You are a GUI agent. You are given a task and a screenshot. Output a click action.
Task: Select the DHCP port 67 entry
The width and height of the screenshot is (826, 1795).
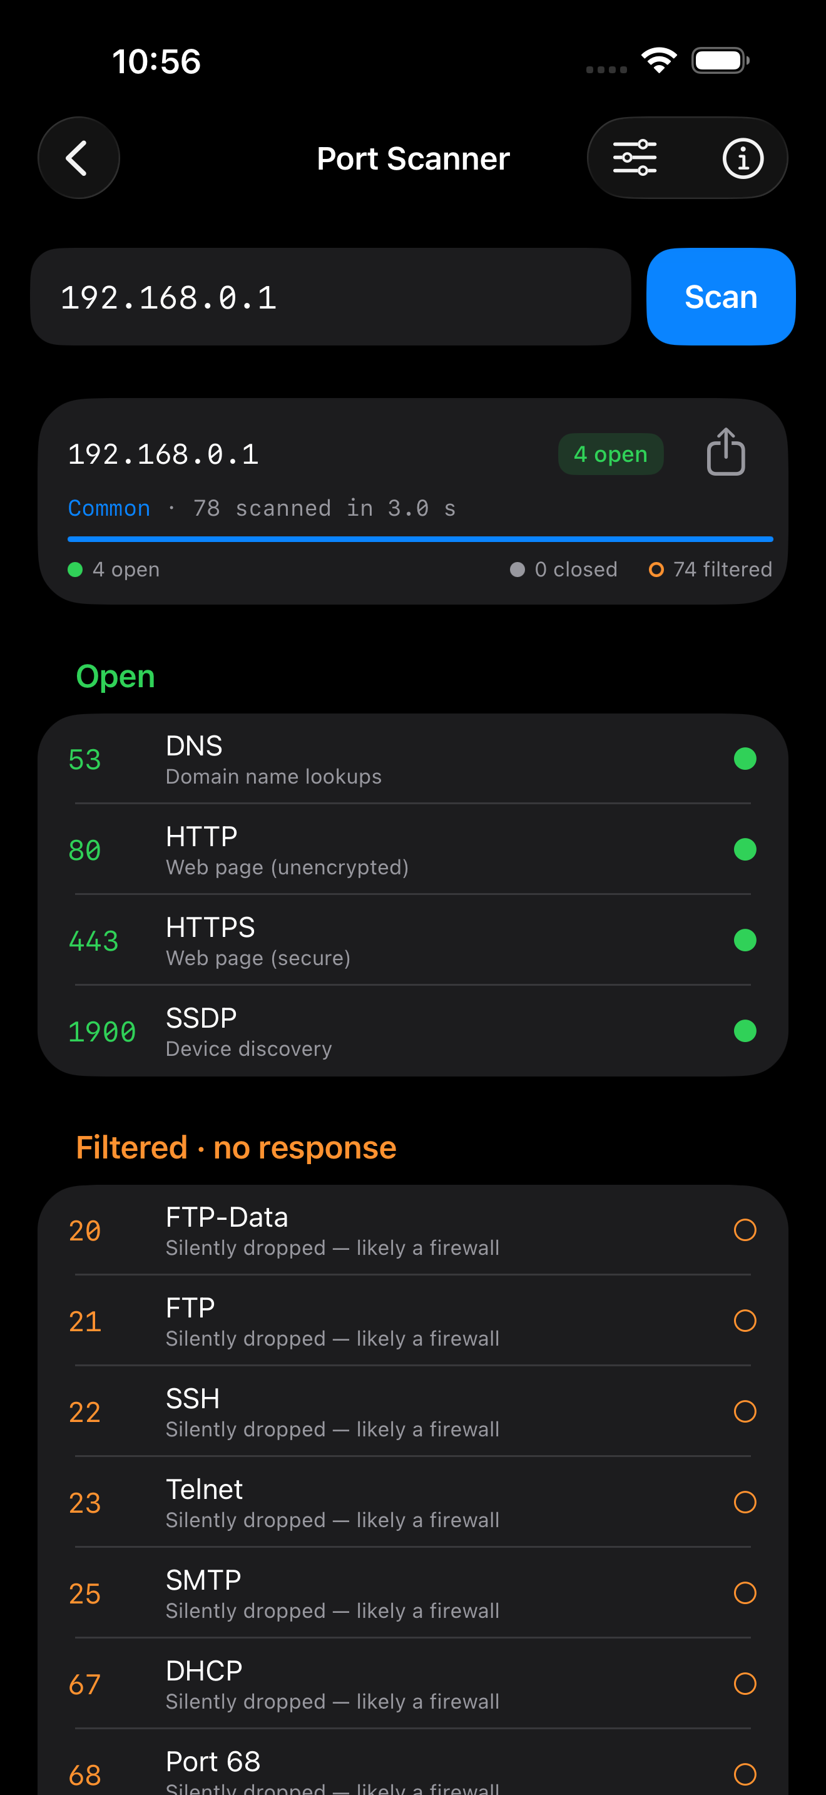point(412,1684)
